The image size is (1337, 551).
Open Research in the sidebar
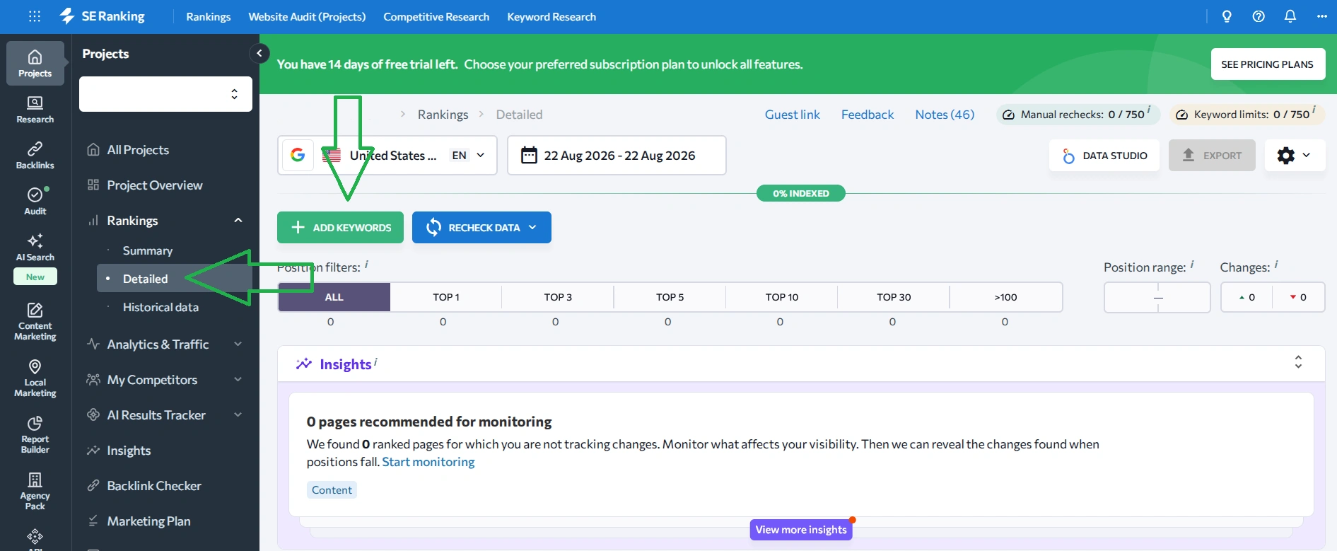pyautogui.click(x=35, y=110)
